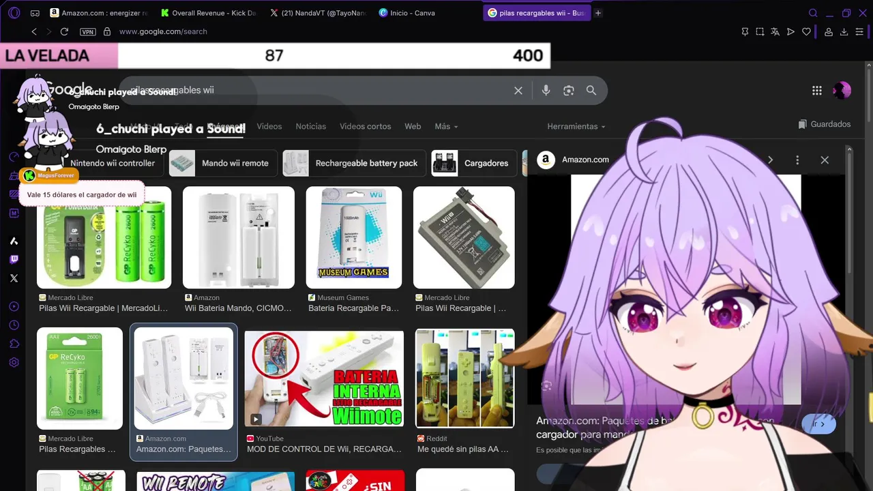Click the player send arrow icon
The height and width of the screenshot is (491, 873).
(x=790, y=31)
